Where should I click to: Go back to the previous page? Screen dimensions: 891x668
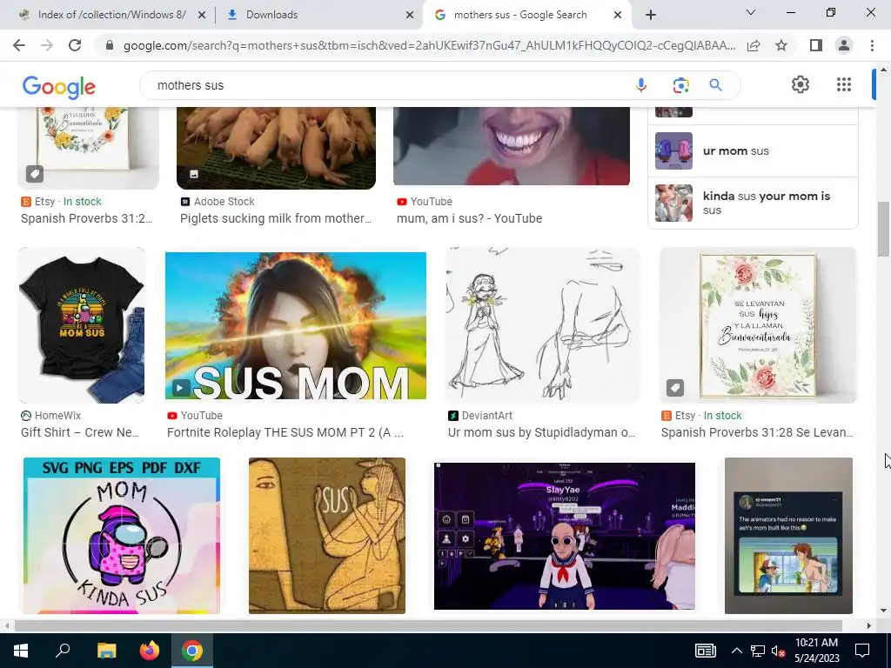(x=19, y=45)
